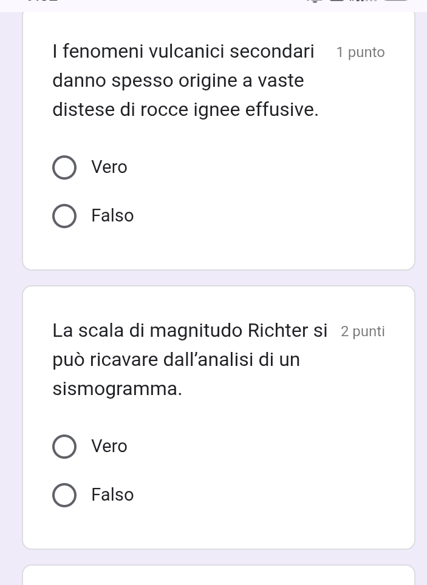Click the clock in the top status bar

coord(41,2)
